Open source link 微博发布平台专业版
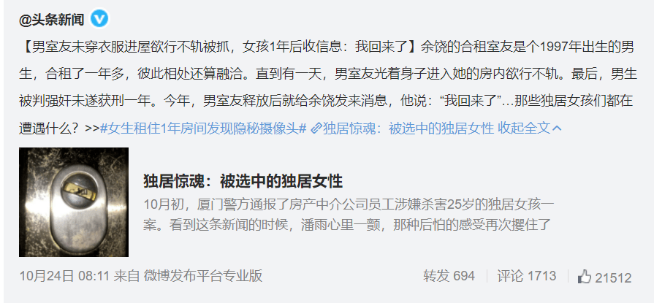The image size is (654, 303). 203,275
